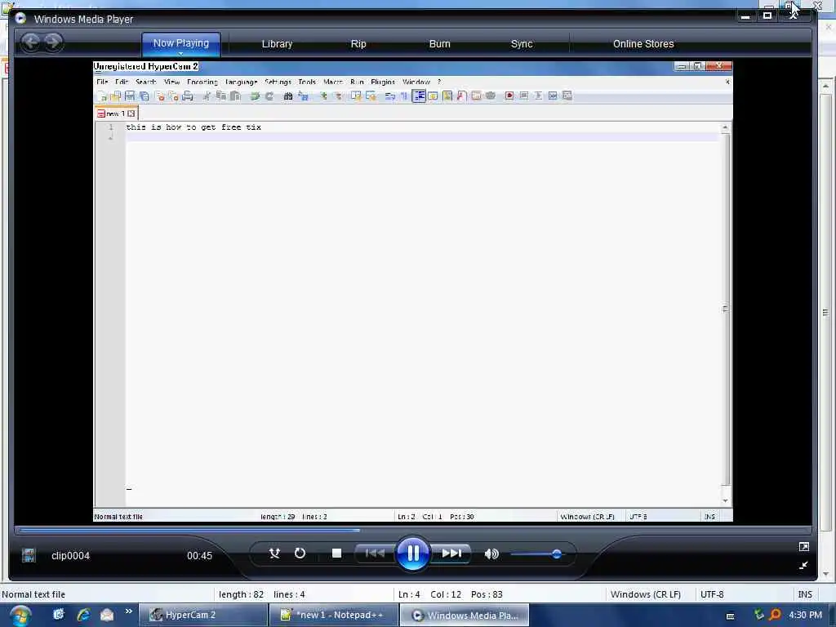Switch to full-screen view icon
The image size is (836, 627).
[803, 546]
